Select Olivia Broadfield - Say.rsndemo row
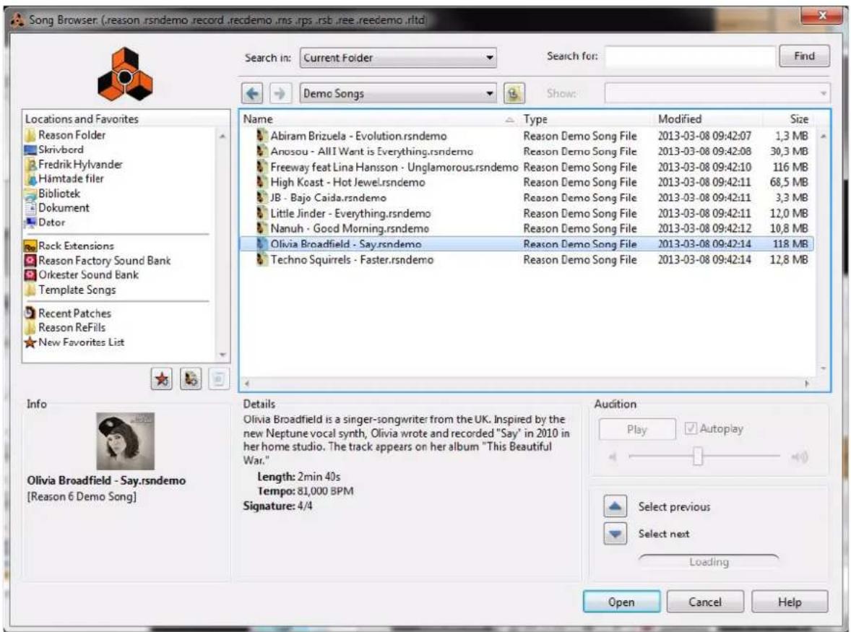Viewport: 851px width, 632px height. pos(527,244)
